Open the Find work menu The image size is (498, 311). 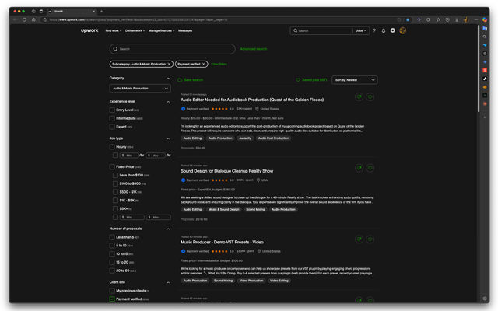point(113,31)
